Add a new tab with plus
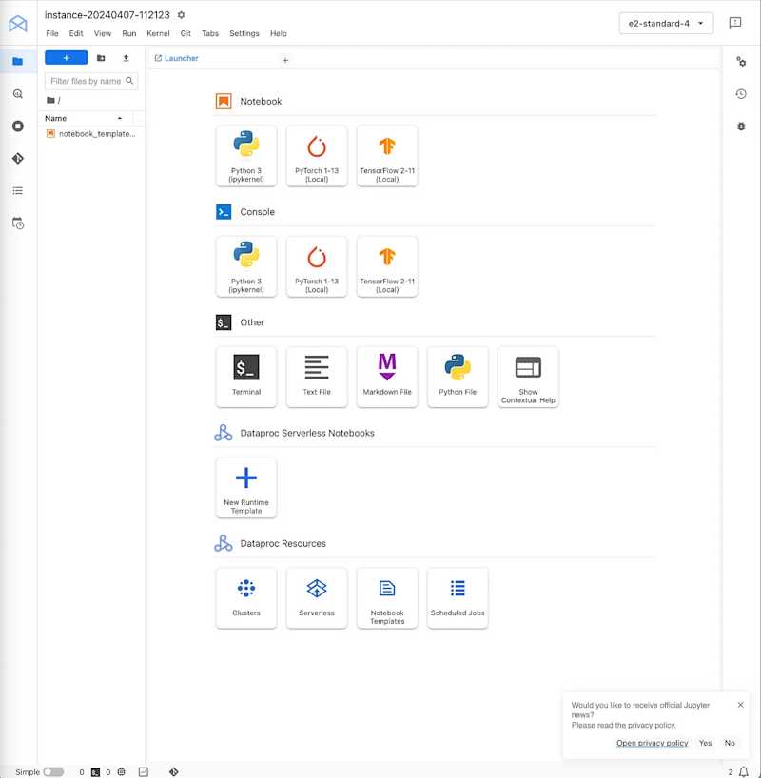 [285, 60]
